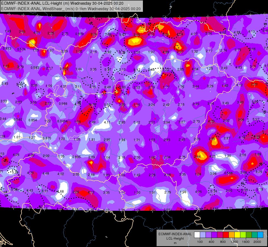Image resolution: width=268 pixels, height=247 pixels.
Task: Click the white swatch in the LCL-Height legend
Action: 197,235
